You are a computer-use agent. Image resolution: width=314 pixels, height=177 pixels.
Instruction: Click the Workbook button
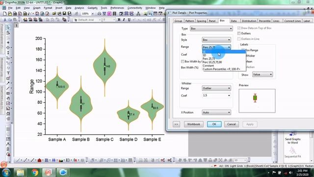194,124
